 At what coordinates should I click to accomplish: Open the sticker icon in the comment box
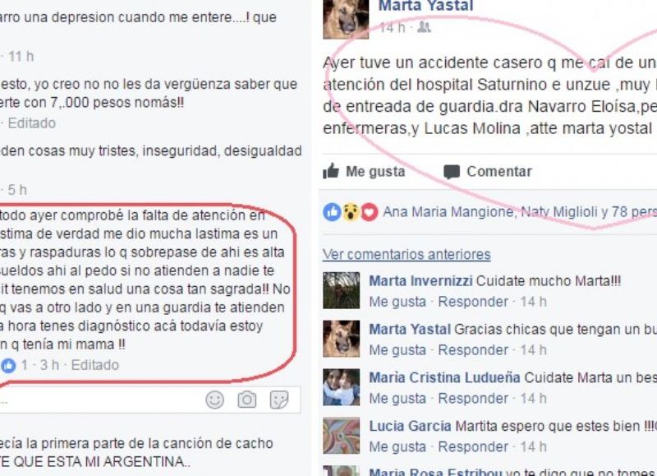tap(279, 400)
